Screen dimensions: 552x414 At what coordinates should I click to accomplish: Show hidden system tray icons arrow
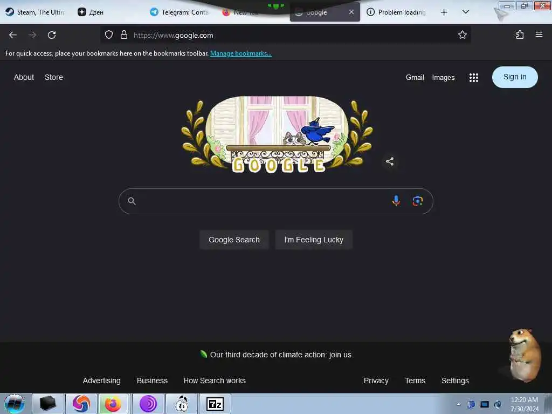point(458,404)
